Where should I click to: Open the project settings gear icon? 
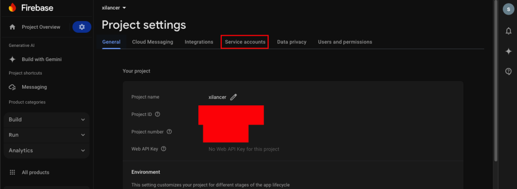pyautogui.click(x=82, y=27)
